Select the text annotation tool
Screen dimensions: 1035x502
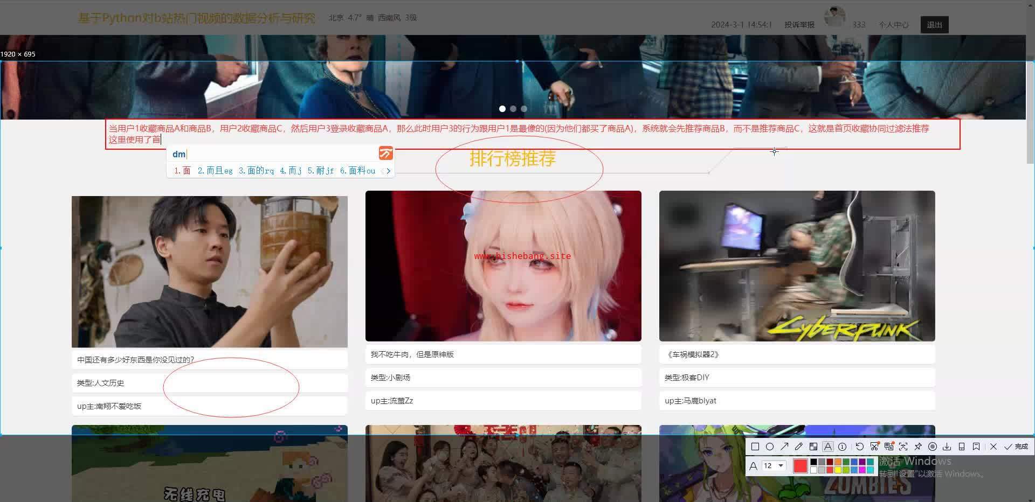[x=828, y=447]
